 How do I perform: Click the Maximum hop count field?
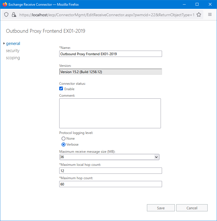(110, 184)
